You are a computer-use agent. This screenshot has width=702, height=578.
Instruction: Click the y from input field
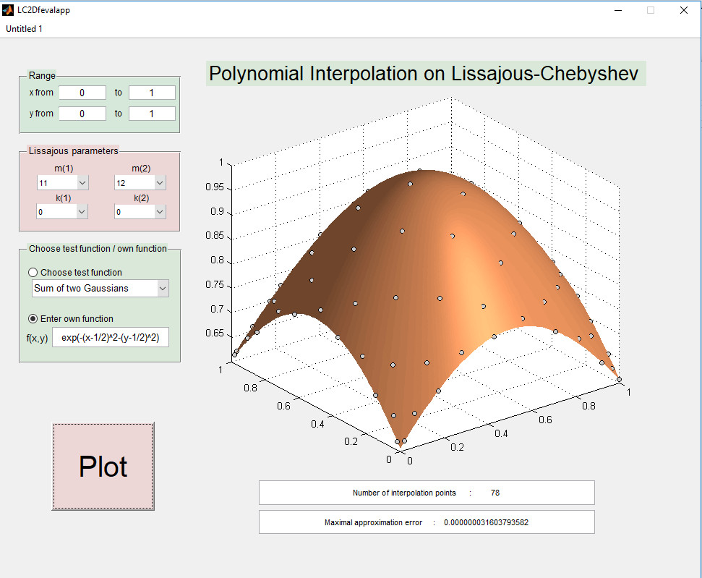[82, 114]
